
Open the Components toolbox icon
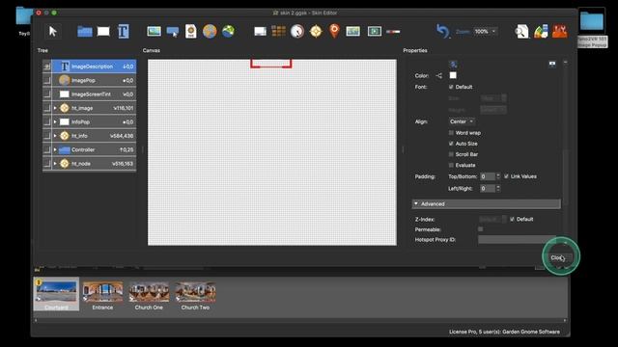[541, 31]
